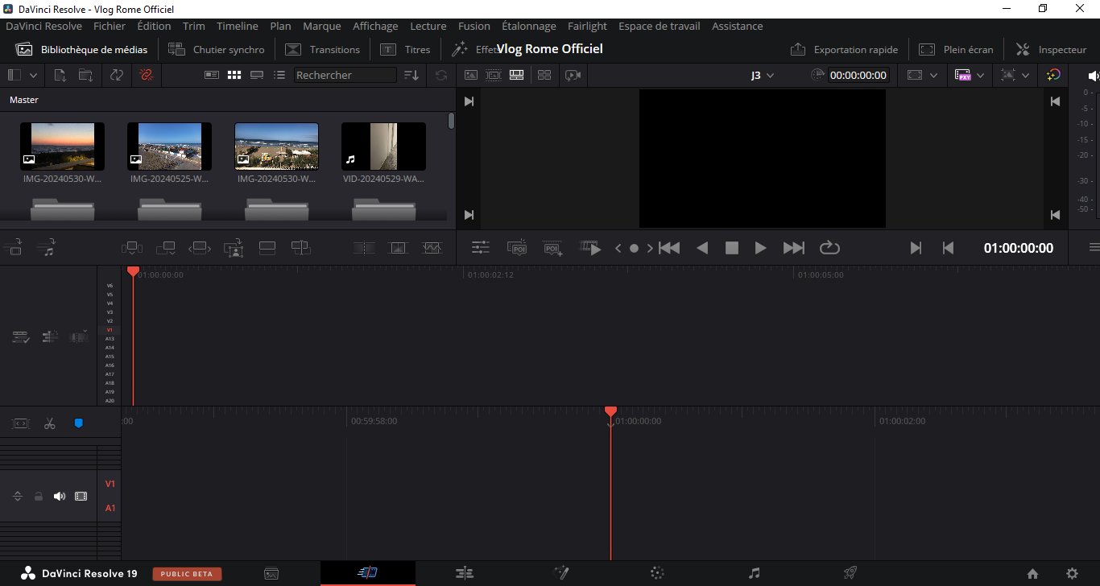The image size is (1100, 586).
Task: Open the Deliver page rocket icon
Action: (x=850, y=573)
